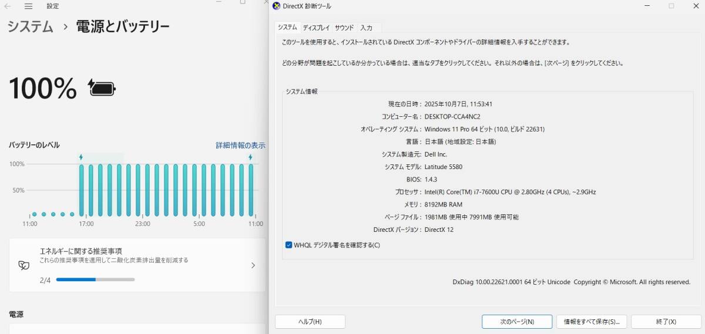This screenshot has height=334, width=705.
Task: Toggle the WHQL digital signature checkbox
Action: 288,245
